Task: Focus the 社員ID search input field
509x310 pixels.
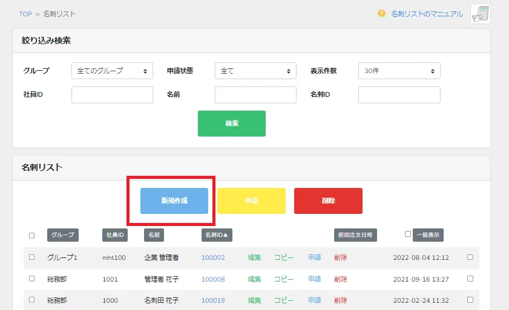Action: pos(112,95)
